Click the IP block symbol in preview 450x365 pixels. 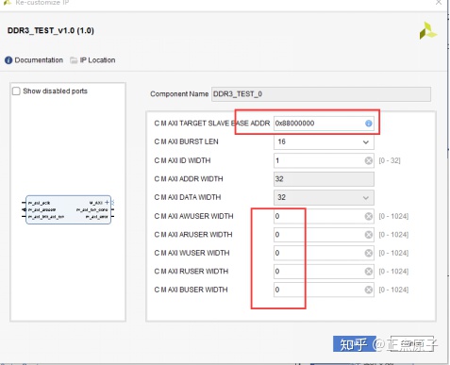point(68,209)
